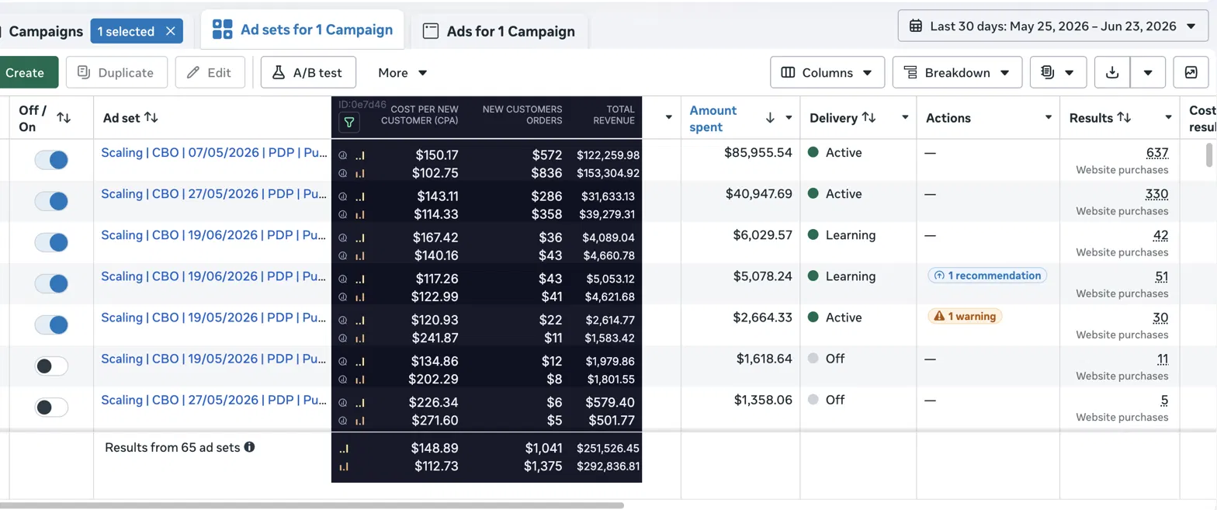Clear the 1 selected campaign filter with the X
The height and width of the screenshot is (510, 1217).
click(171, 31)
